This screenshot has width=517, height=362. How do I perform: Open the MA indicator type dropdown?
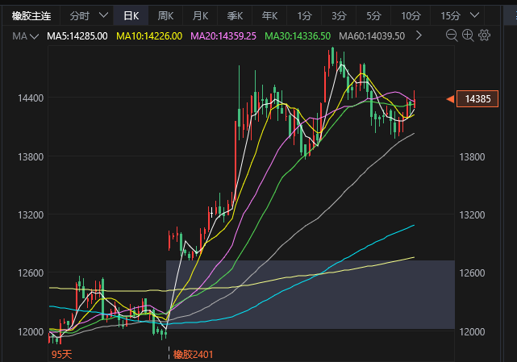[x=25, y=36]
